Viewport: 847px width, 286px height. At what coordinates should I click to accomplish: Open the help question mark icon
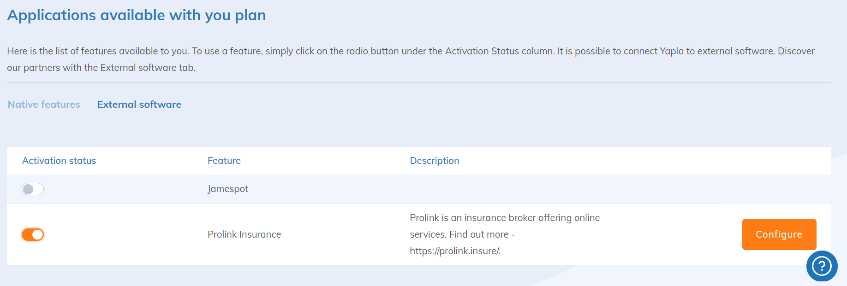pos(822,266)
